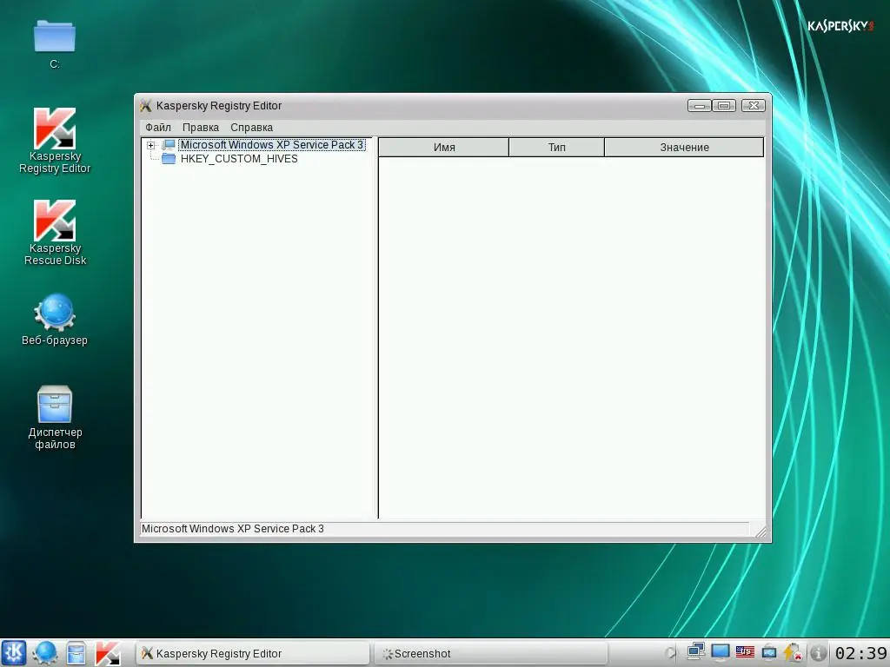Image resolution: width=890 pixels, height=667 pixels.
Task: Open the Справка menu
Action: [x=251, y=128]
